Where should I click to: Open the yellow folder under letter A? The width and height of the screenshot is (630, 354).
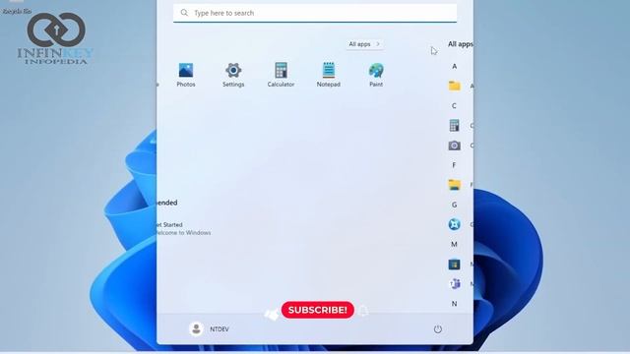click(455, 86)
